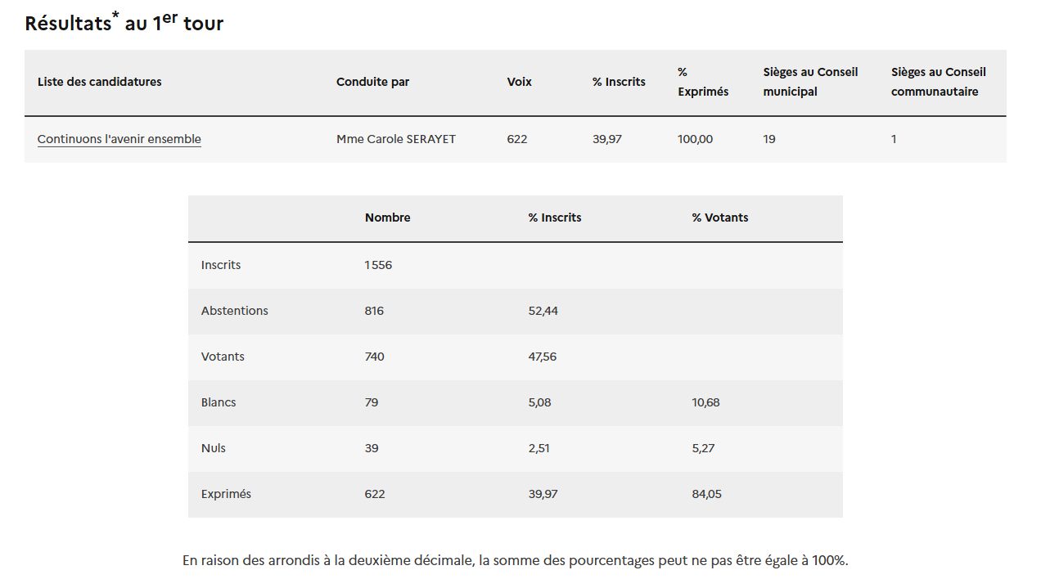Click the "Nuls" row label

pyautogui.click(x=214, y=448)
